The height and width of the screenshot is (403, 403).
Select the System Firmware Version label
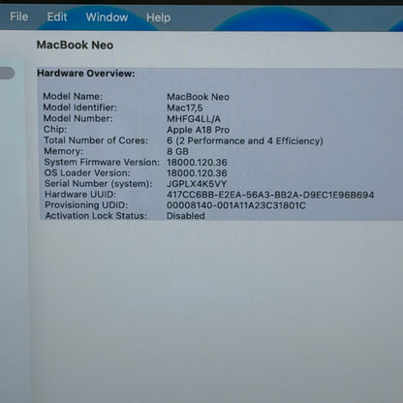point(102,162)
